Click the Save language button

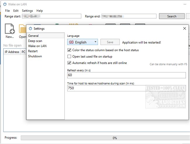pyautogui.click(x=110, y=42)
